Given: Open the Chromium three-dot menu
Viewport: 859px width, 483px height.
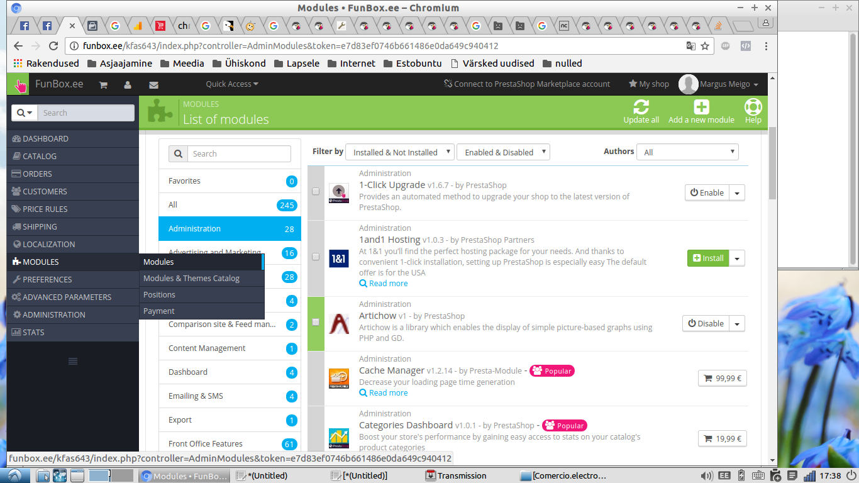Looking at the screenshot, I should click(765, 46).
